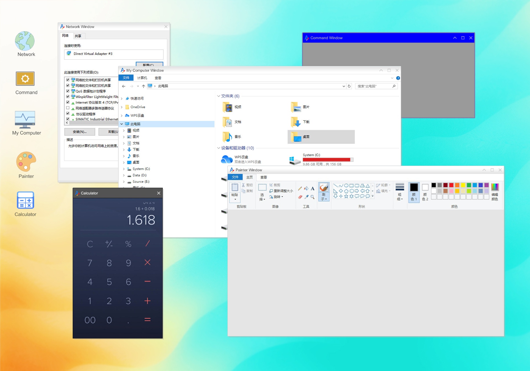Click the Paste clipboard icon in Painter
Viewport: 530px width, 371px height.
[x=235, y=187]
